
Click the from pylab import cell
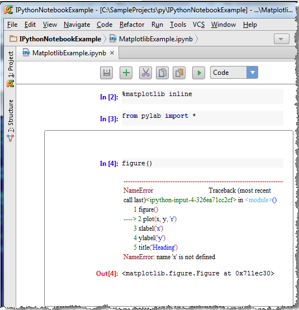[202, 118]
